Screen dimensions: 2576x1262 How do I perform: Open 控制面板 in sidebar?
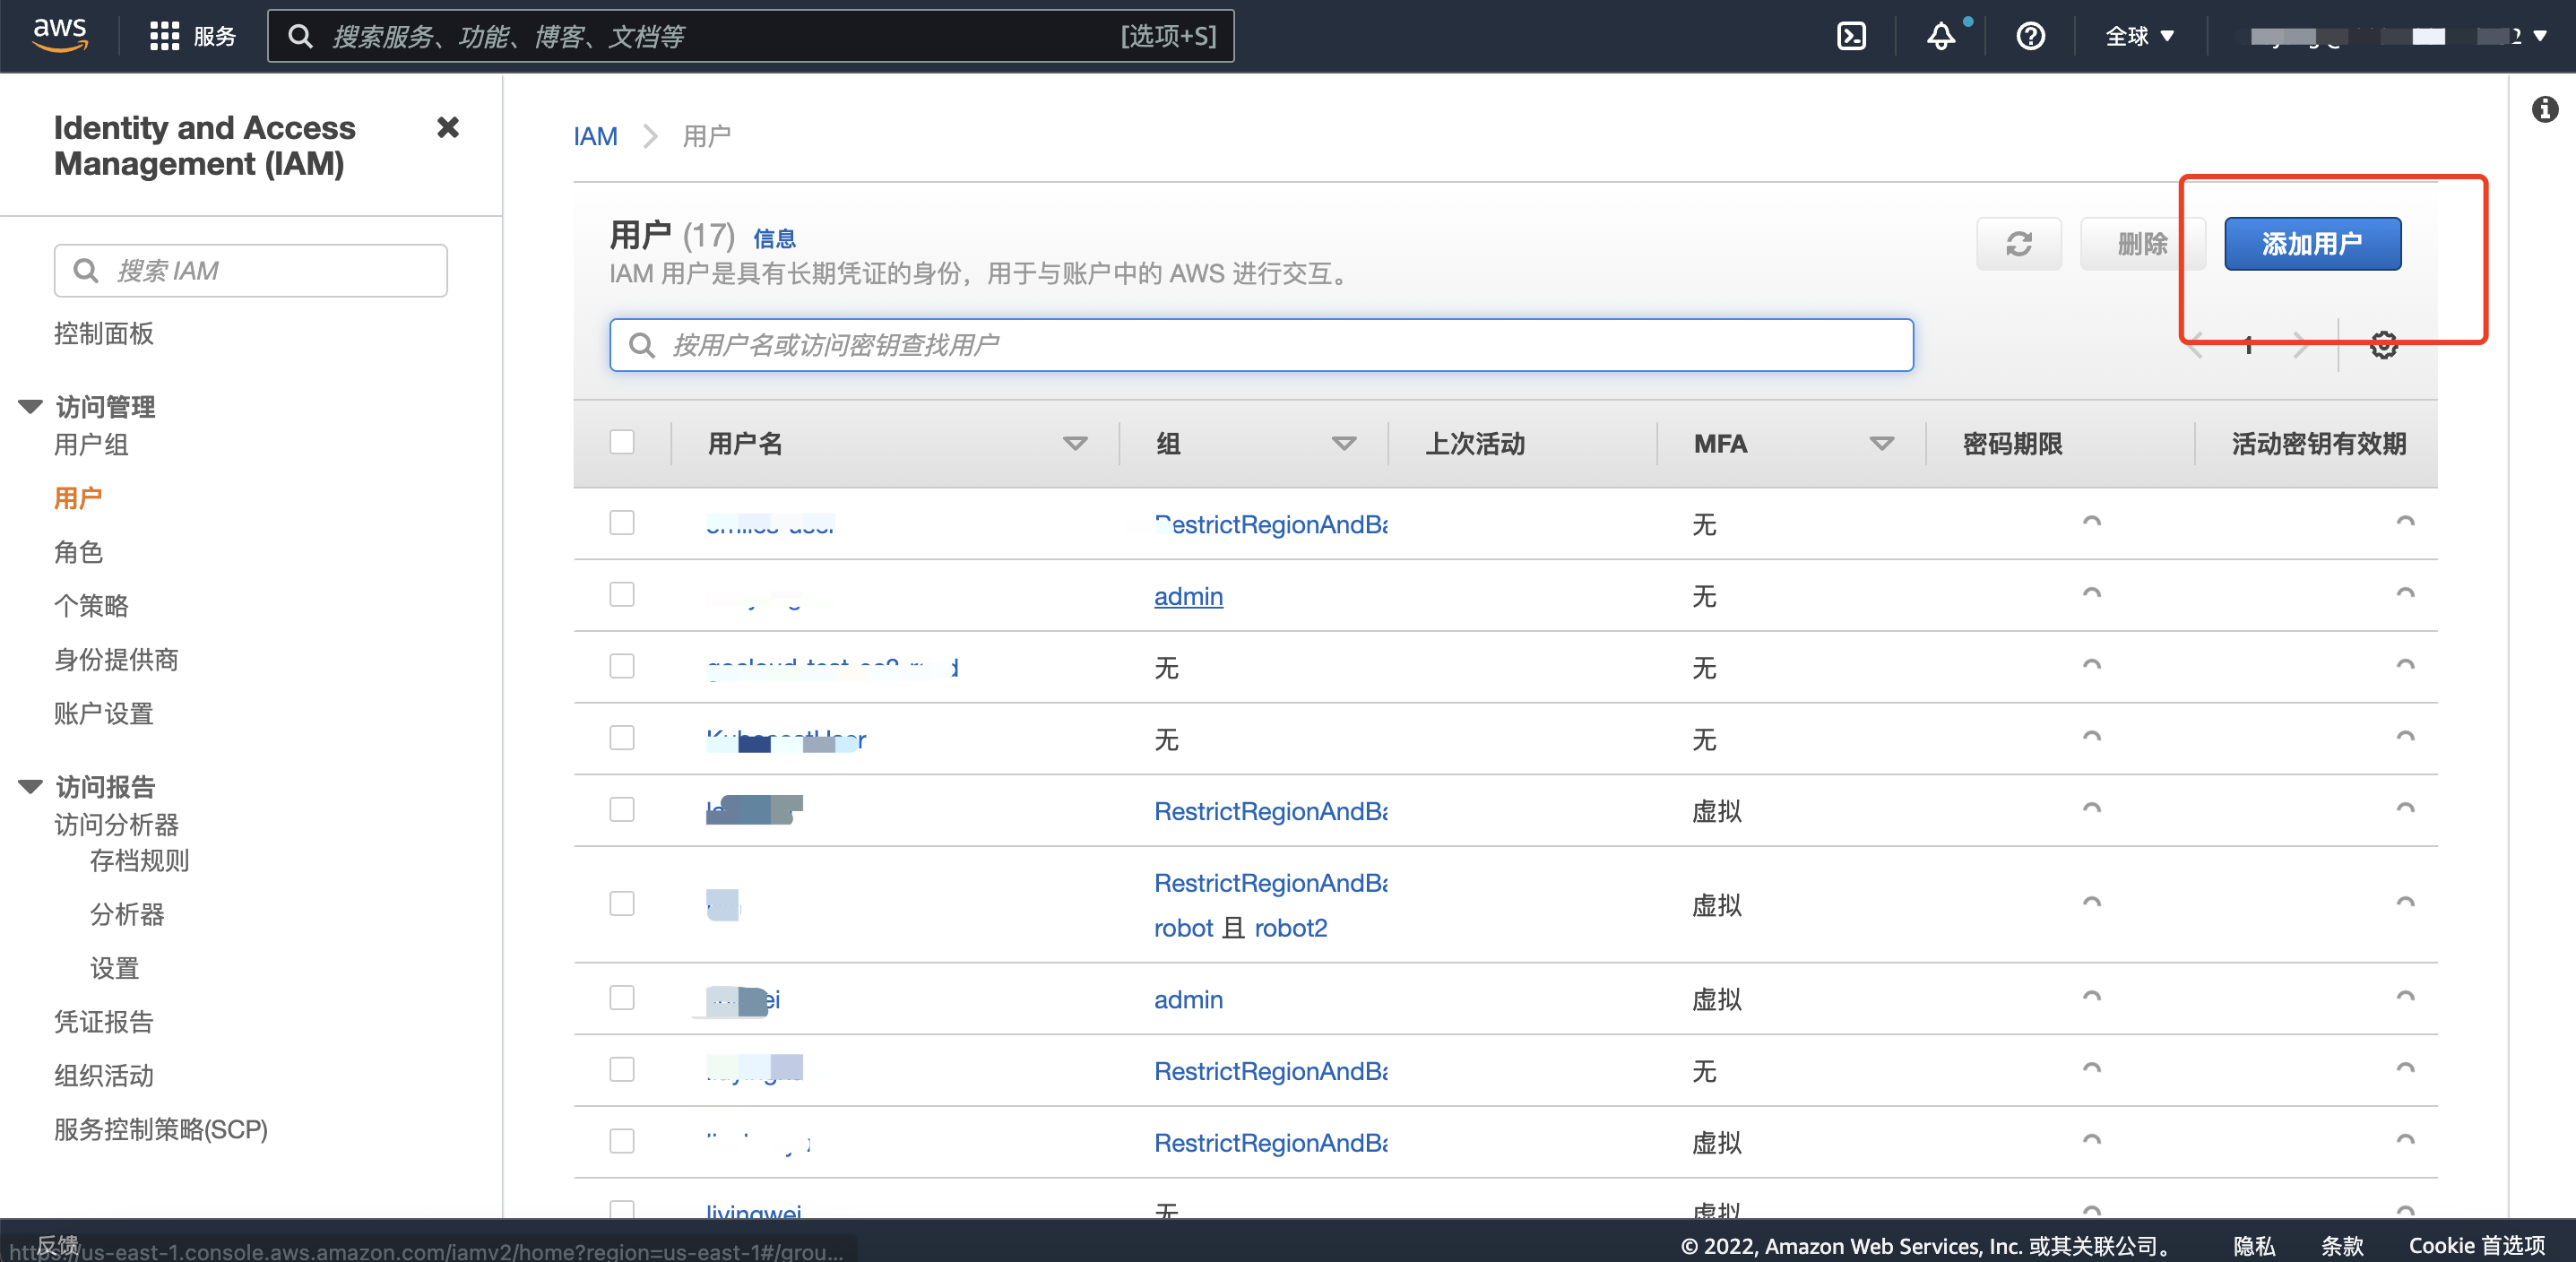[104, 333]
